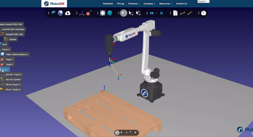Select the Spindle tool item

[x=11, y=39]
